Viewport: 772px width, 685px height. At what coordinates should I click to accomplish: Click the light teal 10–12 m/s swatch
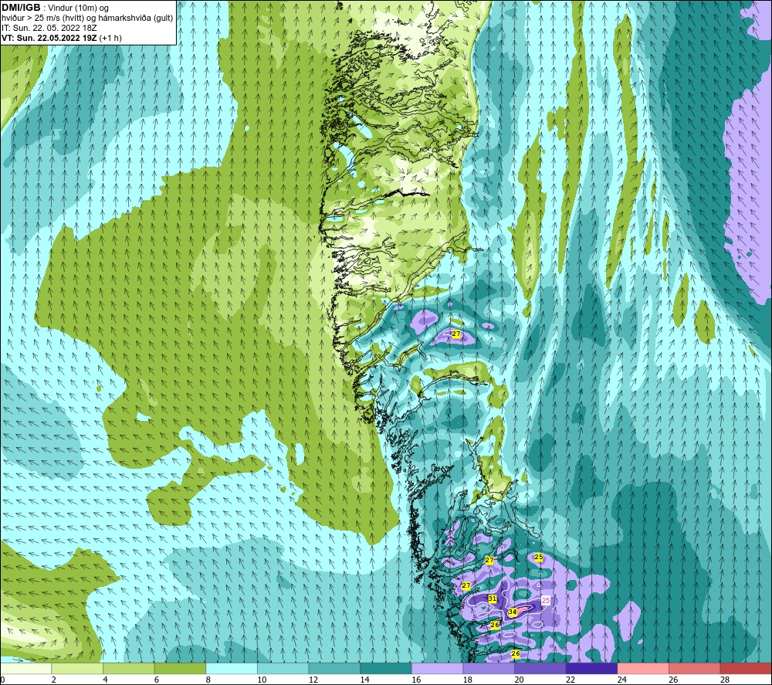[283, 668]
